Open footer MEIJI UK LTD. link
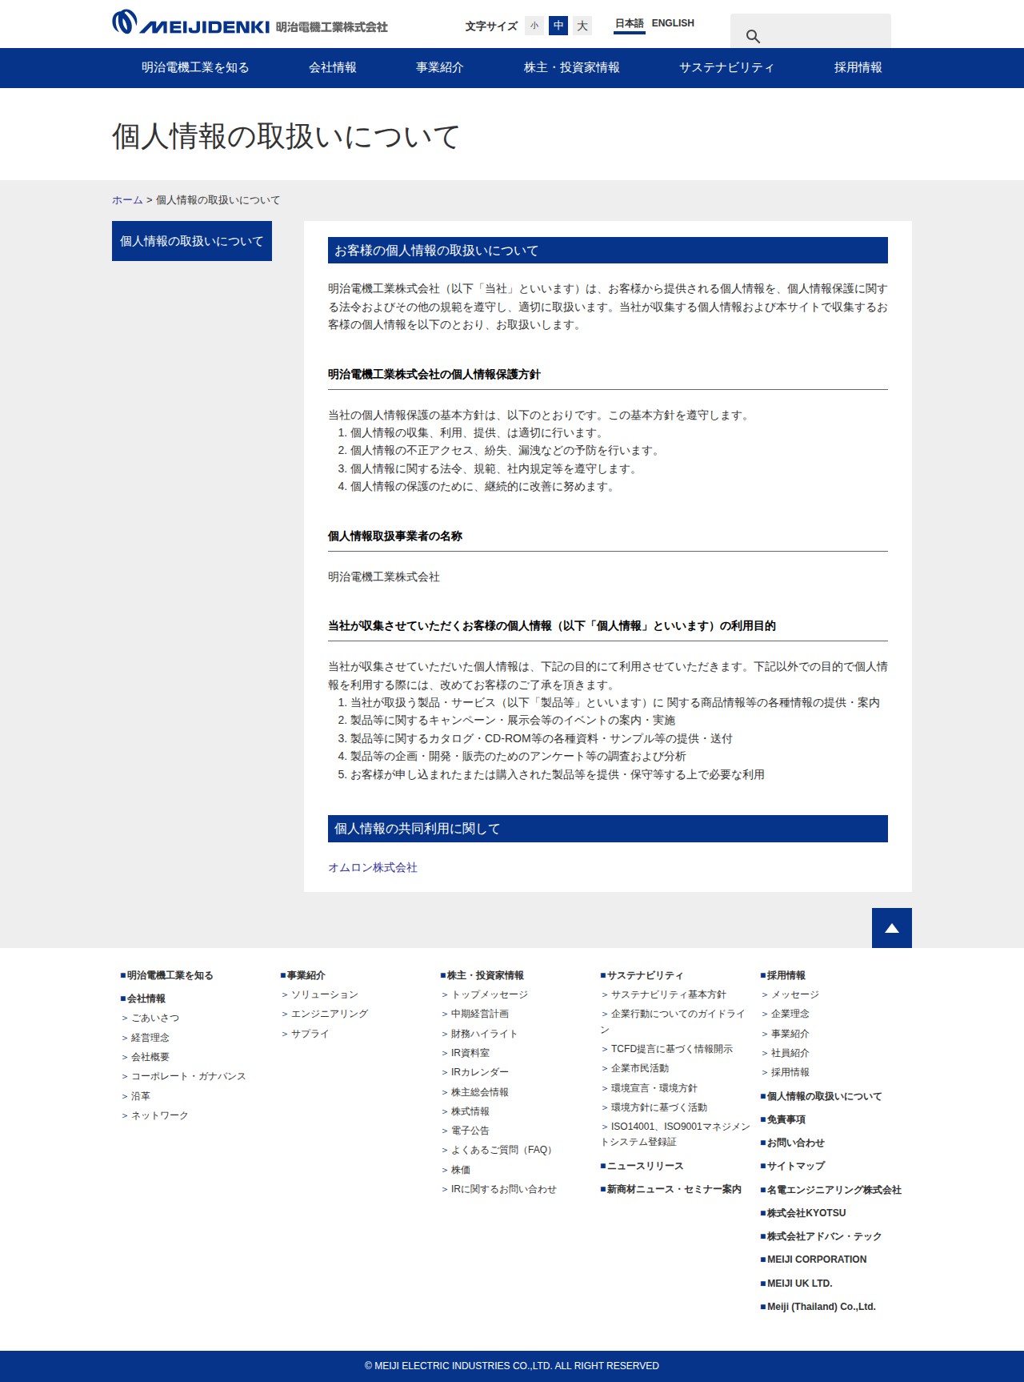Image resolution: width=1024 pixels, height=1382 pixels. tap(799, 1284)
